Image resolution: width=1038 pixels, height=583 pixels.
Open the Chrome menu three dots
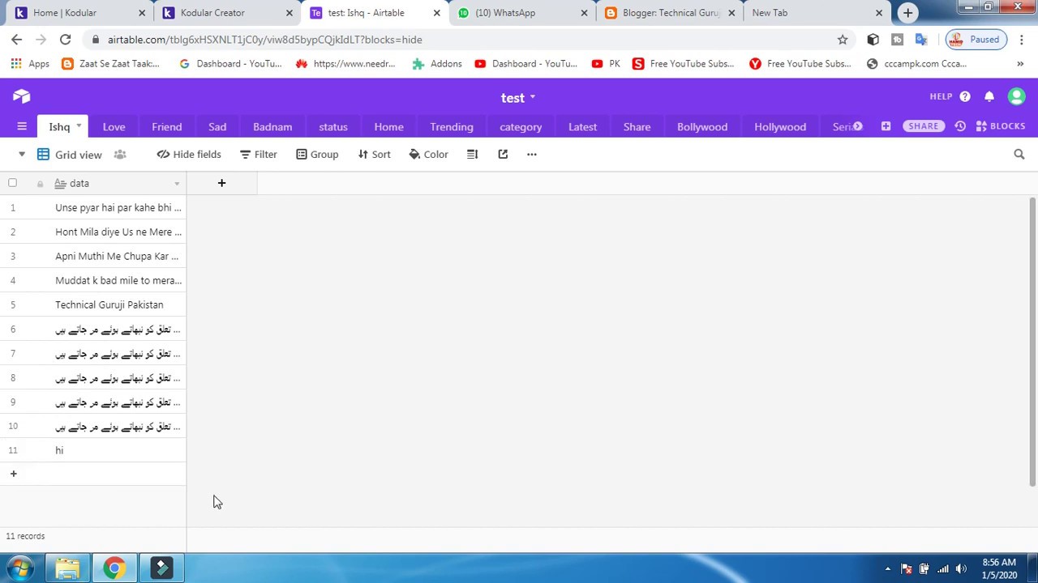coord(1022,39)
